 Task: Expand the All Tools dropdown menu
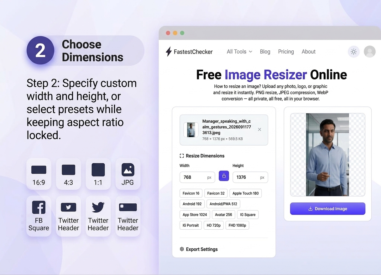[239, 52]
